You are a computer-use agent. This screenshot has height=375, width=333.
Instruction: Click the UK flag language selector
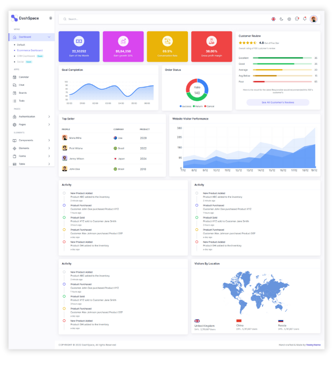[273, 19]
